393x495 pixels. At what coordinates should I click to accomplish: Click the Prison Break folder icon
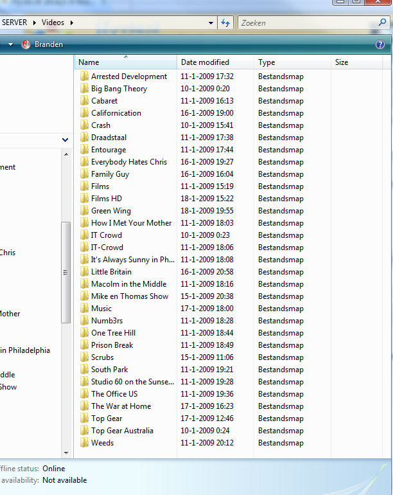84,345
